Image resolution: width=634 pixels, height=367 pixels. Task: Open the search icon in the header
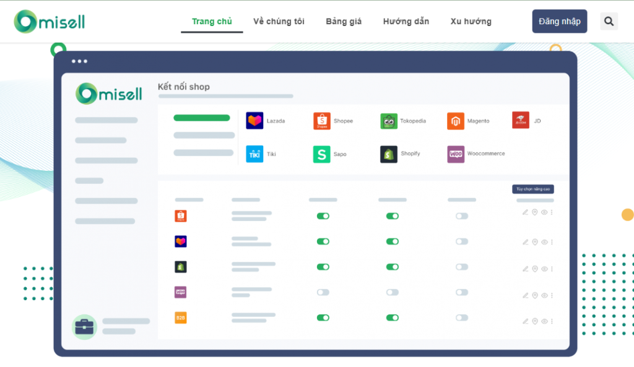tap(609, 22)
